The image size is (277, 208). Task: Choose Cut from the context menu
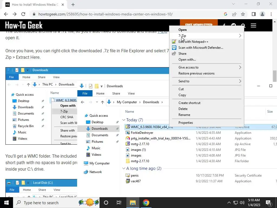tap(207, 89)
